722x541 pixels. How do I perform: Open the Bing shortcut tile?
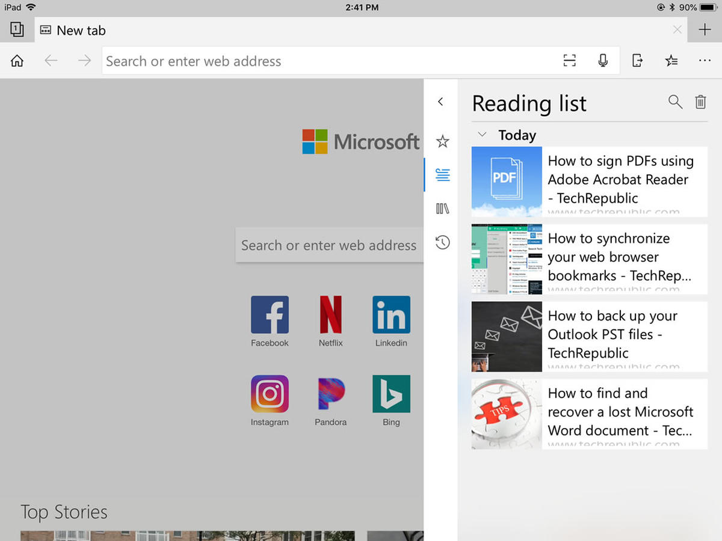click(x=390, y=394)
